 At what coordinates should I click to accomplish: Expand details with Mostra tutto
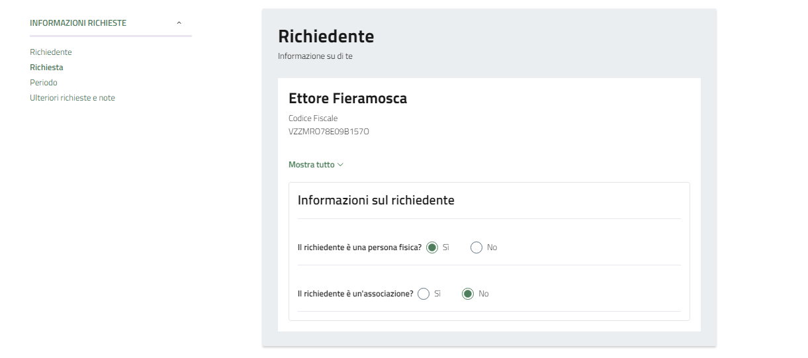[312, 165]
